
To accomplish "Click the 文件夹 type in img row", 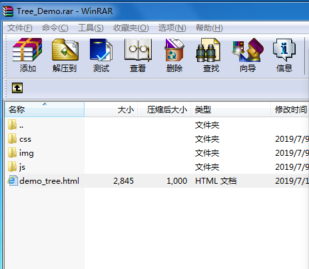I will point(207,153).
